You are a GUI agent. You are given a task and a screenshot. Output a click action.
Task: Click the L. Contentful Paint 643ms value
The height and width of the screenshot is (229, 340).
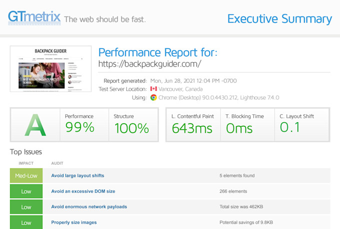192,128
